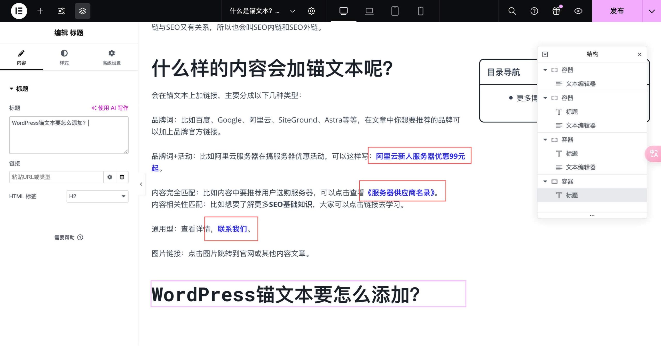Preview changes with the eye icon
The height and width of the screenshot is (346, 661).
coord(578,11)
